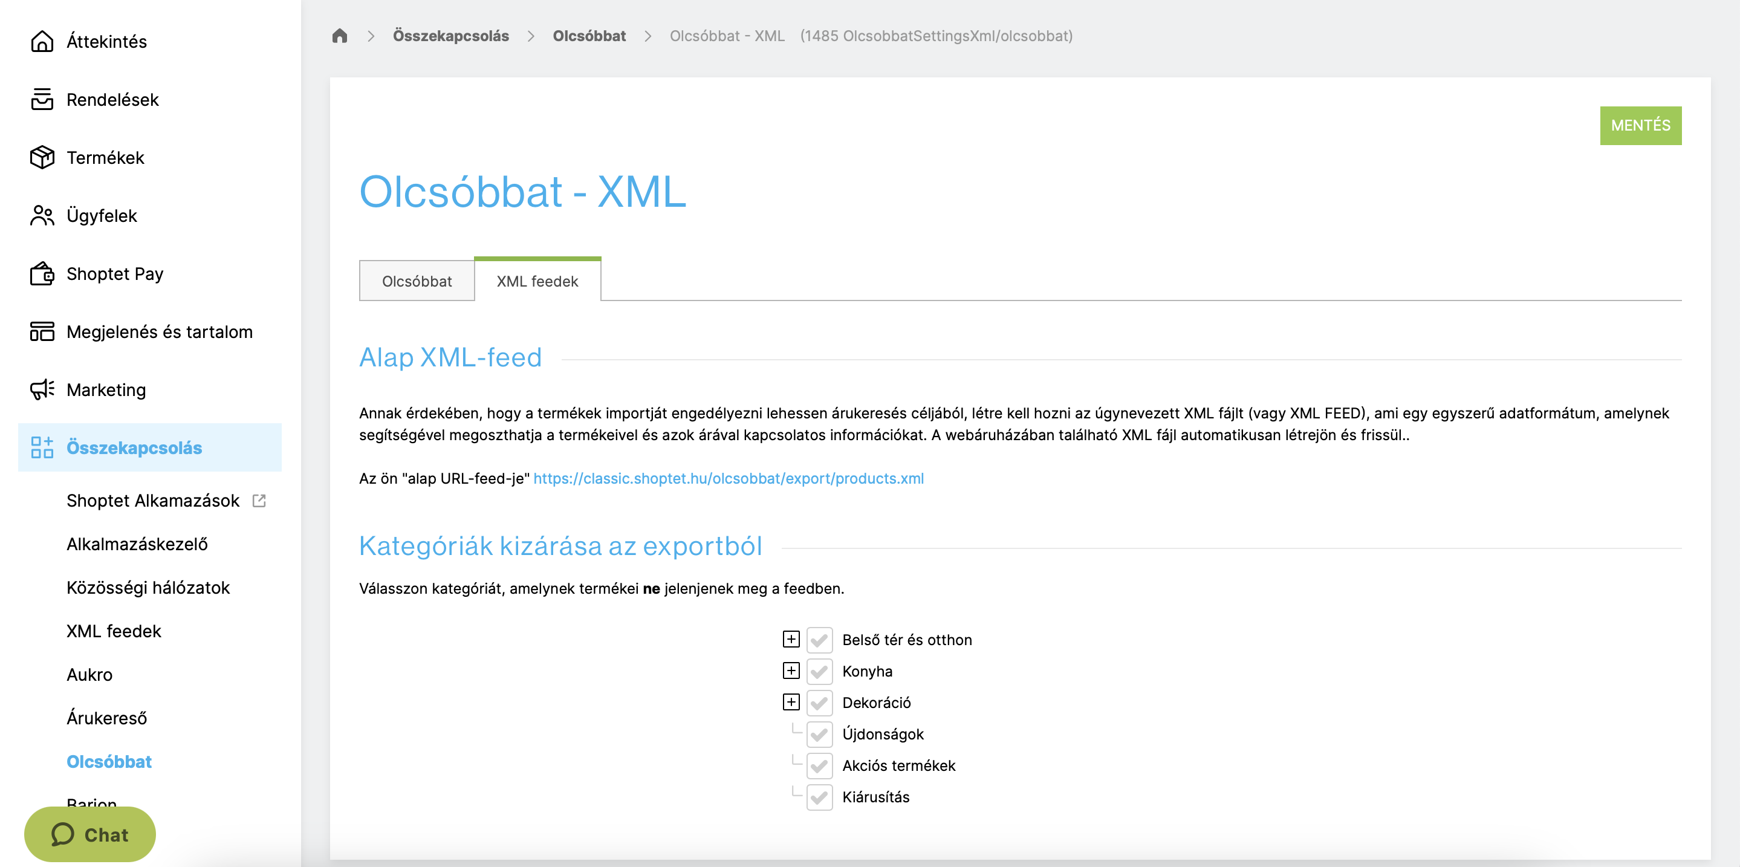The image size is (1740, 867).
Task: Click the Termékek box icon
Action: [x=42, y=157]
